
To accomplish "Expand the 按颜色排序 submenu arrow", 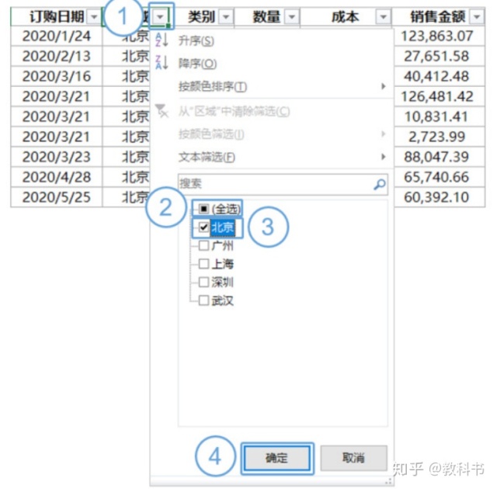I will pos(383,86).
